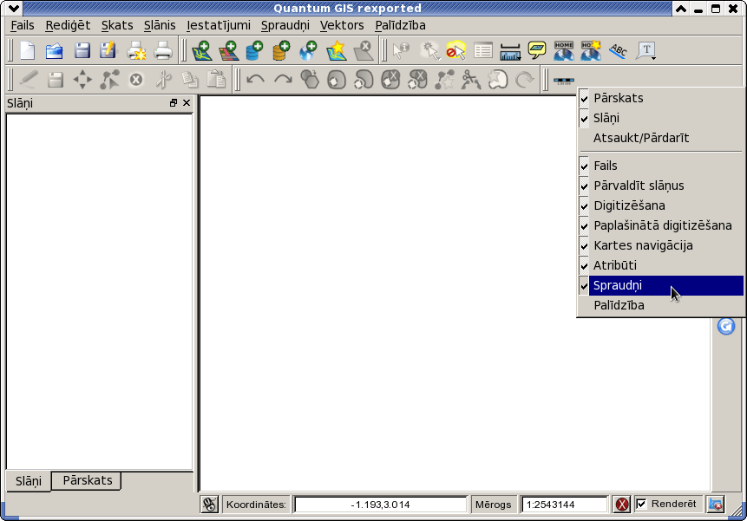This screenshot has height=521, width=747.
Task: Open the Slānis menu
Action: pos(160,25)
